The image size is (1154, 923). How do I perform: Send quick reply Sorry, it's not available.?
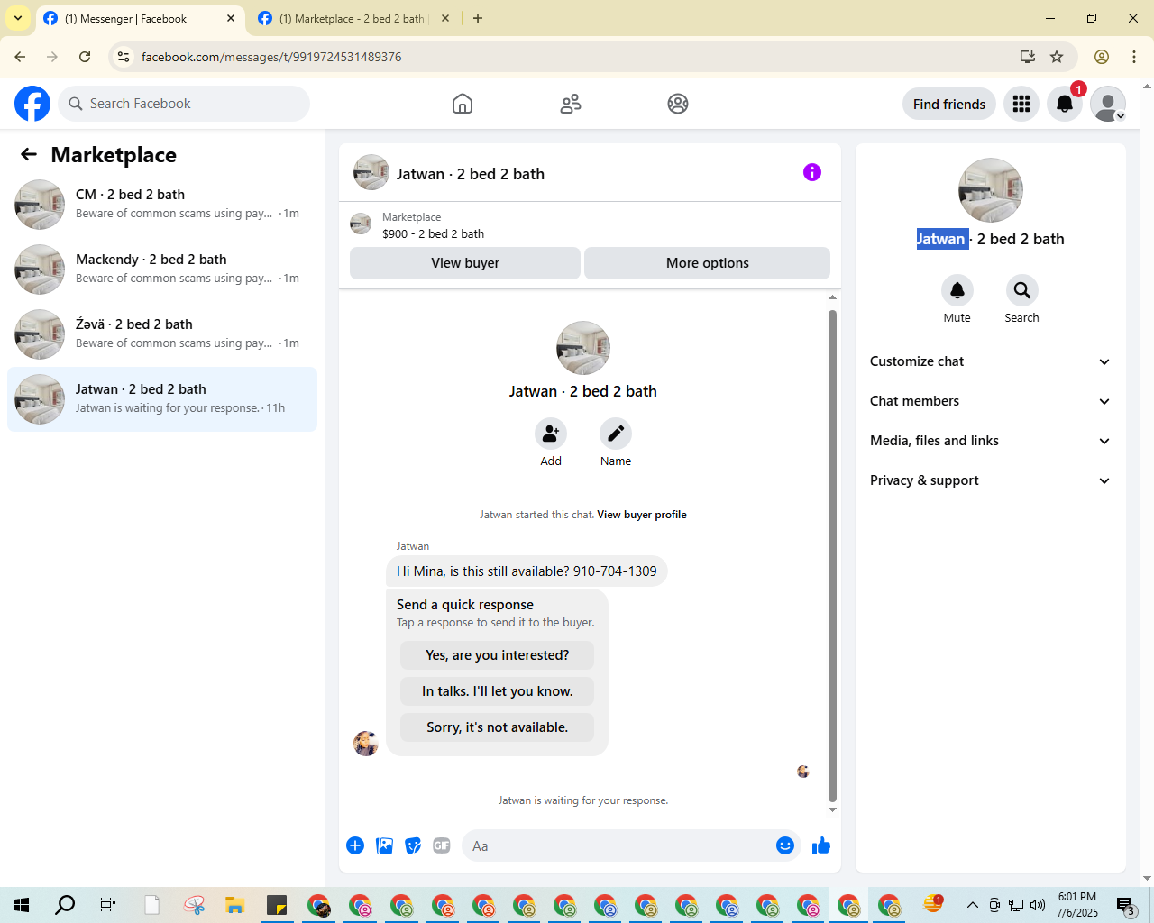pyautogui.click(x=498, y=727)
